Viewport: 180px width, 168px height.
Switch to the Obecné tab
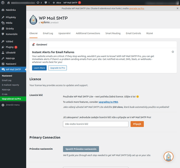pos(33,33)
